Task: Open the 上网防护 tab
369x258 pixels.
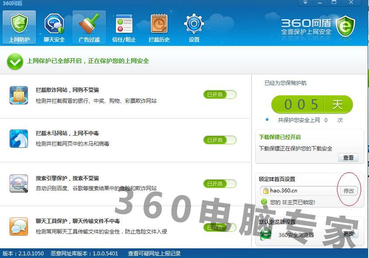Action: [x=19, y=27]
